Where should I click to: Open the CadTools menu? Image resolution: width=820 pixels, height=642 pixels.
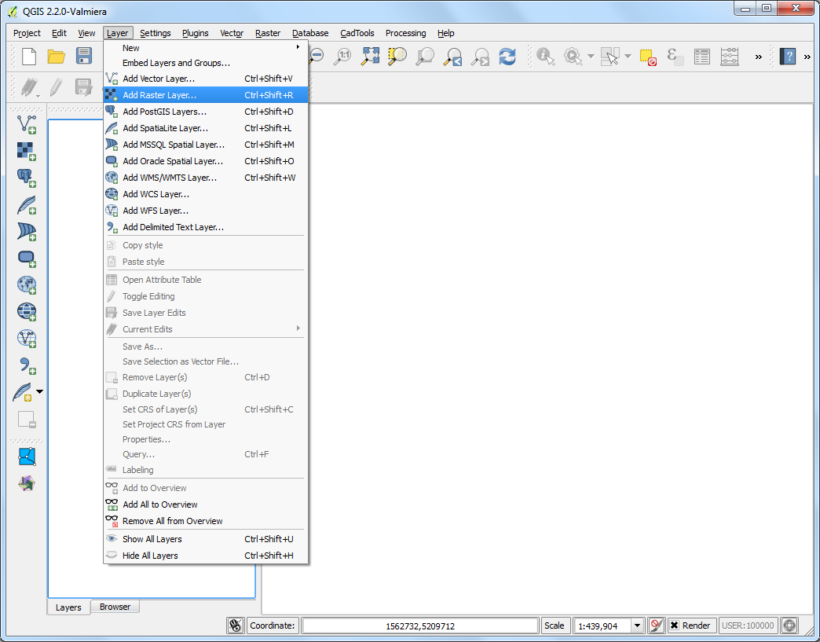[357, 33]
